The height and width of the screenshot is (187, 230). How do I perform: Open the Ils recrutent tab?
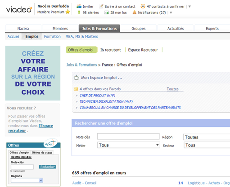pos(111,50)
